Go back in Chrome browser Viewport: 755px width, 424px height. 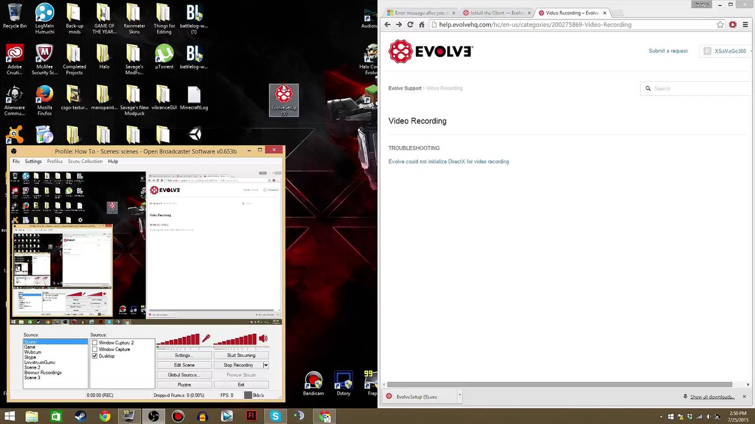(x=387, y=25)
